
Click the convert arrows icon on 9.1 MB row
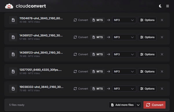(x=75, y=71)
